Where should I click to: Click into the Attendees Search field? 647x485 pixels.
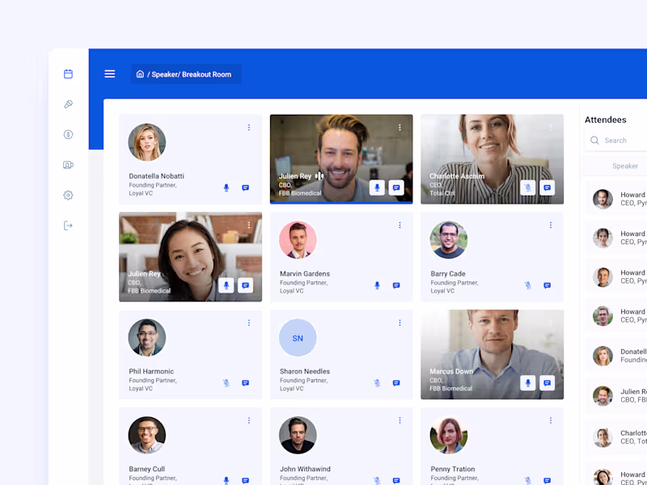point(616,140)
